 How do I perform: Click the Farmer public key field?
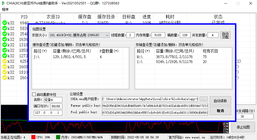tap(155, 106)
